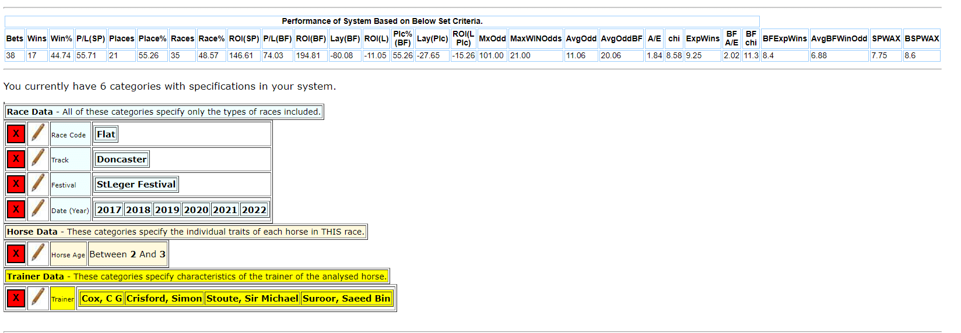This screenshot has height=333, width=961.
Task: Click the Flat race code value
Action: pyautogui.click(x=106, y=134)
